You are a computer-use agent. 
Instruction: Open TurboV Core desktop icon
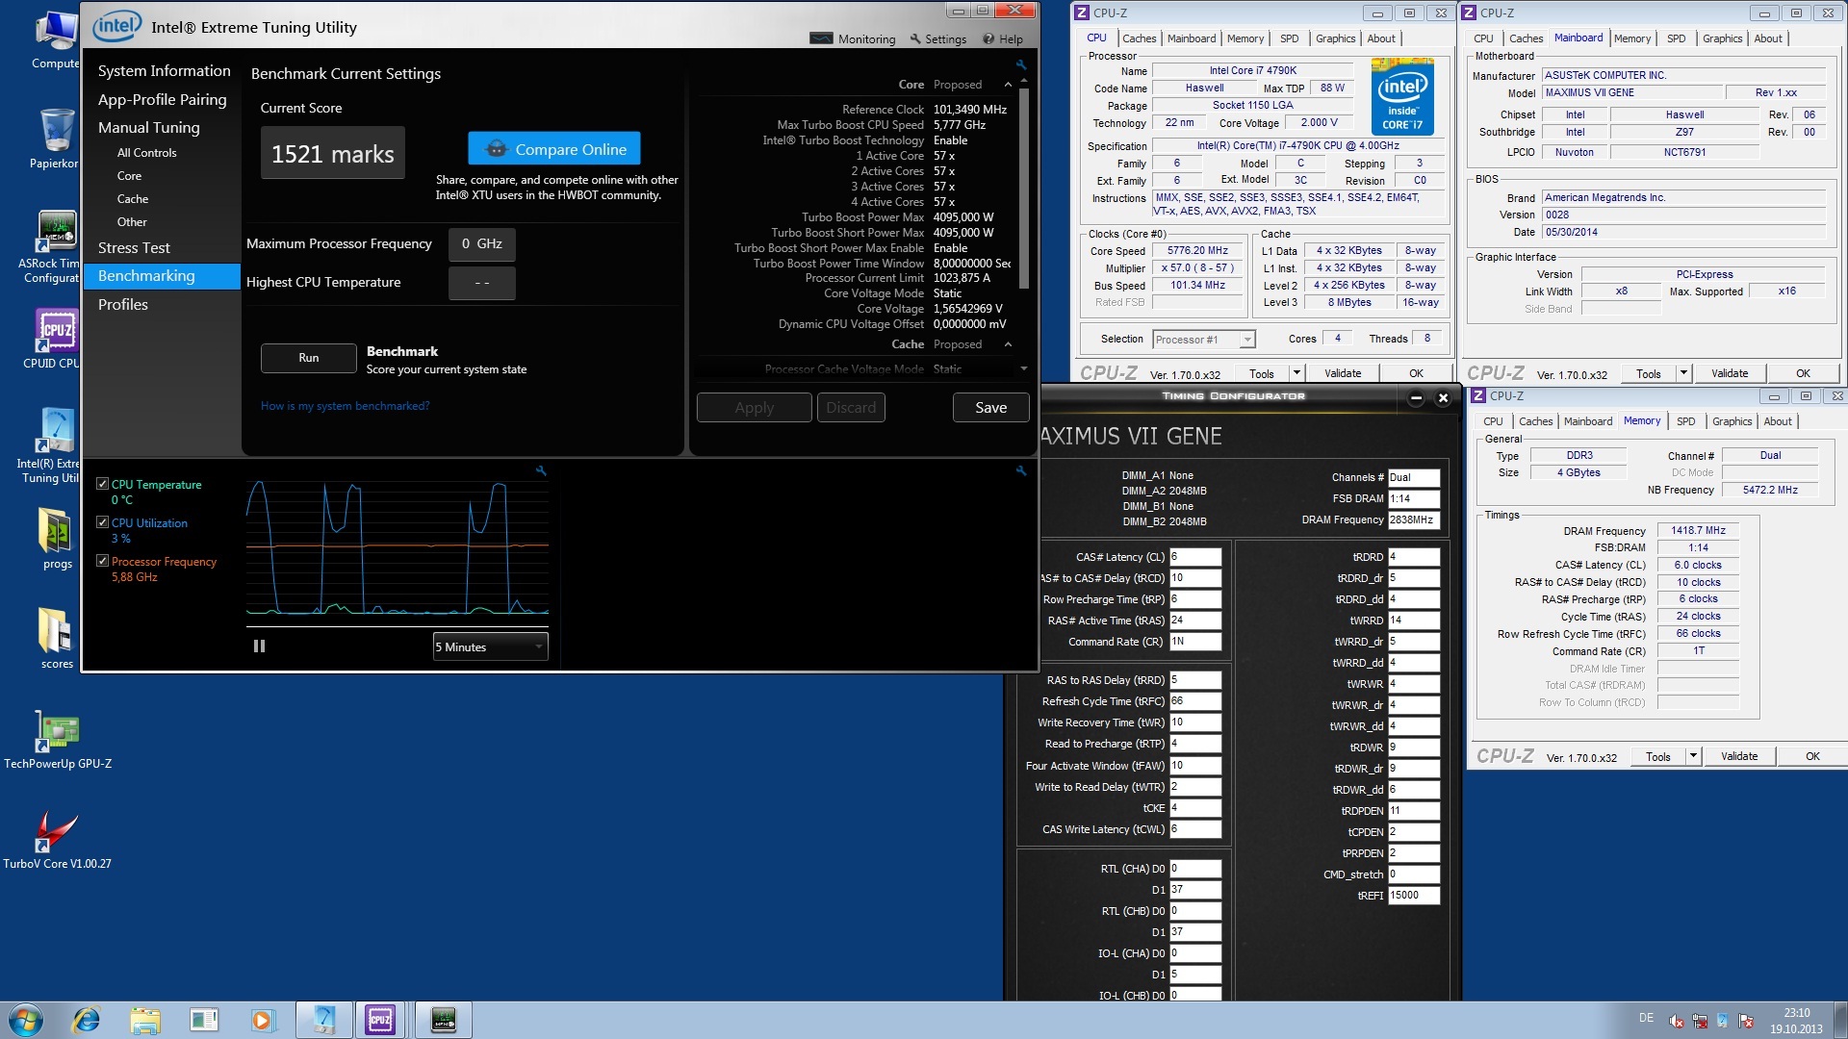58,839
